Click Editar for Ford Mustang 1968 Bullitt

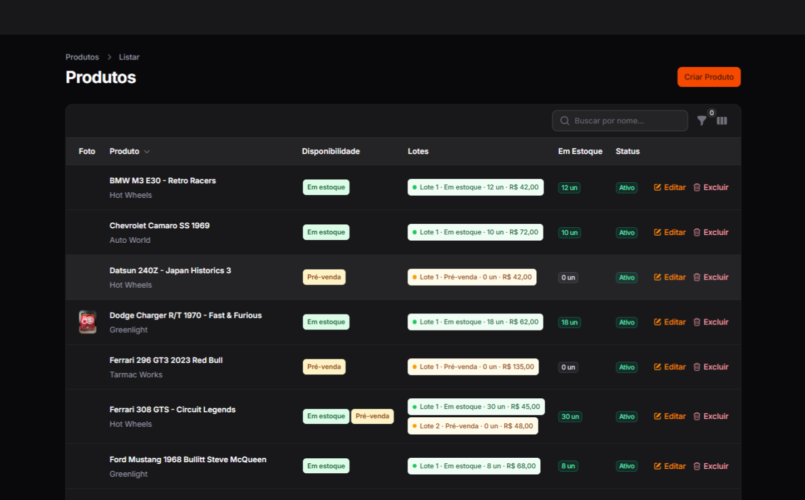point(670,466)
